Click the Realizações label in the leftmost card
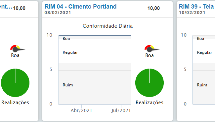This screenshot has width=215, height=122. tap(15, 103)
